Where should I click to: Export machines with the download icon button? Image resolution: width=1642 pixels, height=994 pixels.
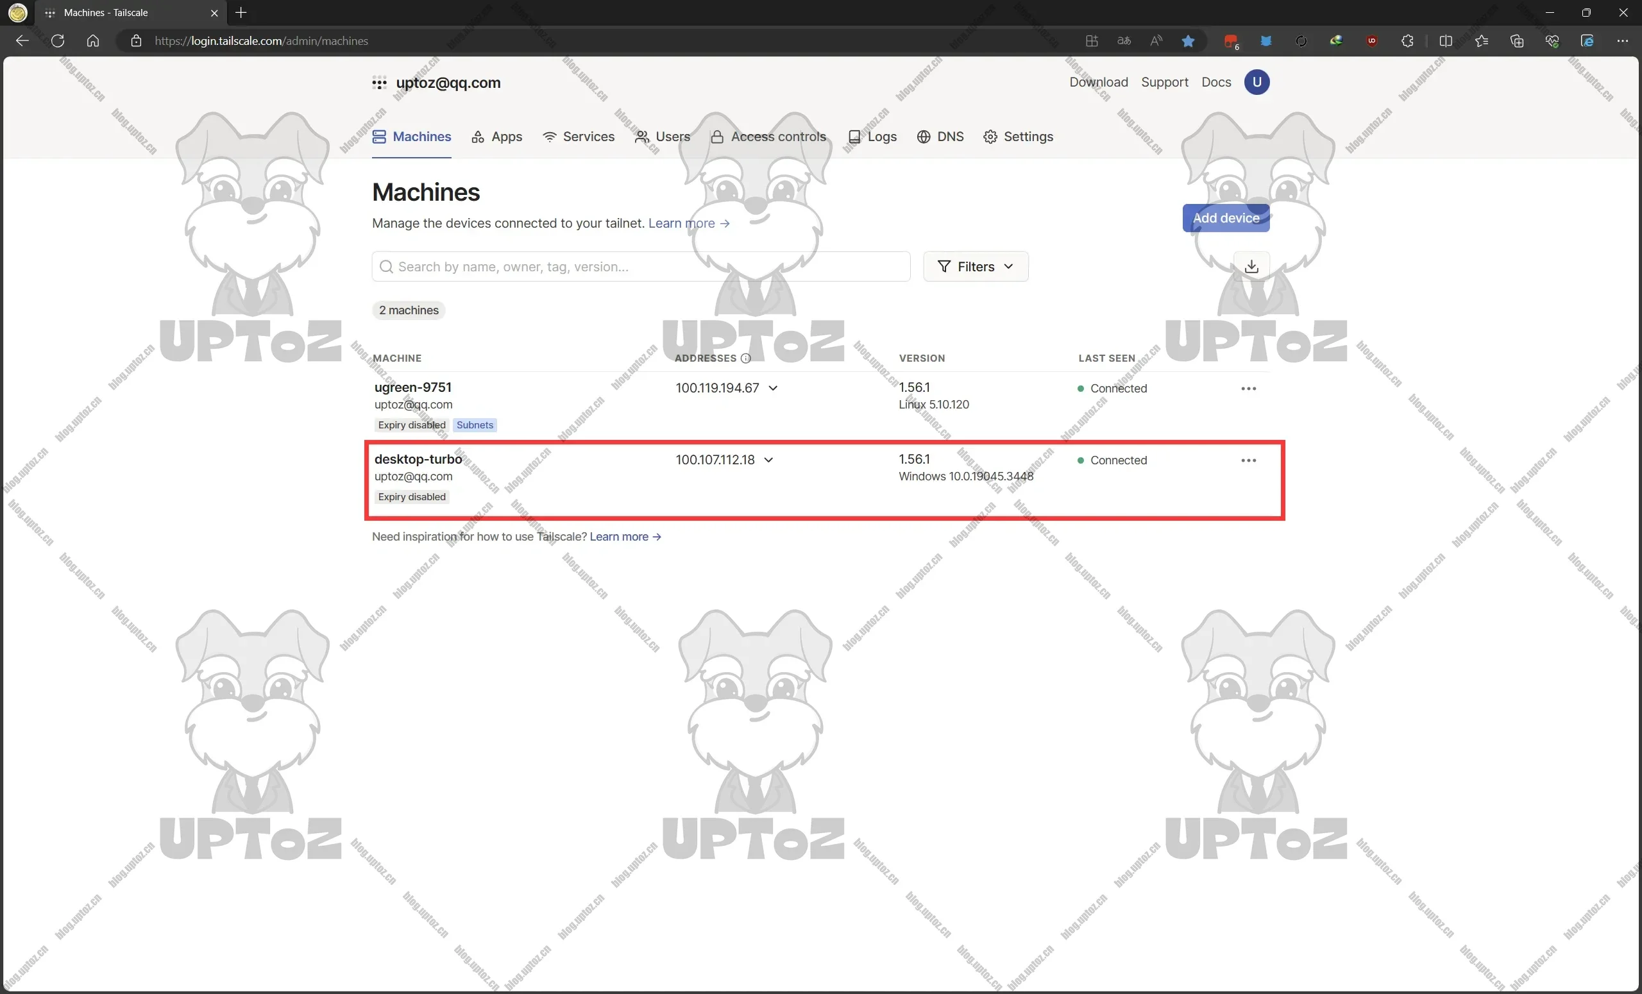1251,267
